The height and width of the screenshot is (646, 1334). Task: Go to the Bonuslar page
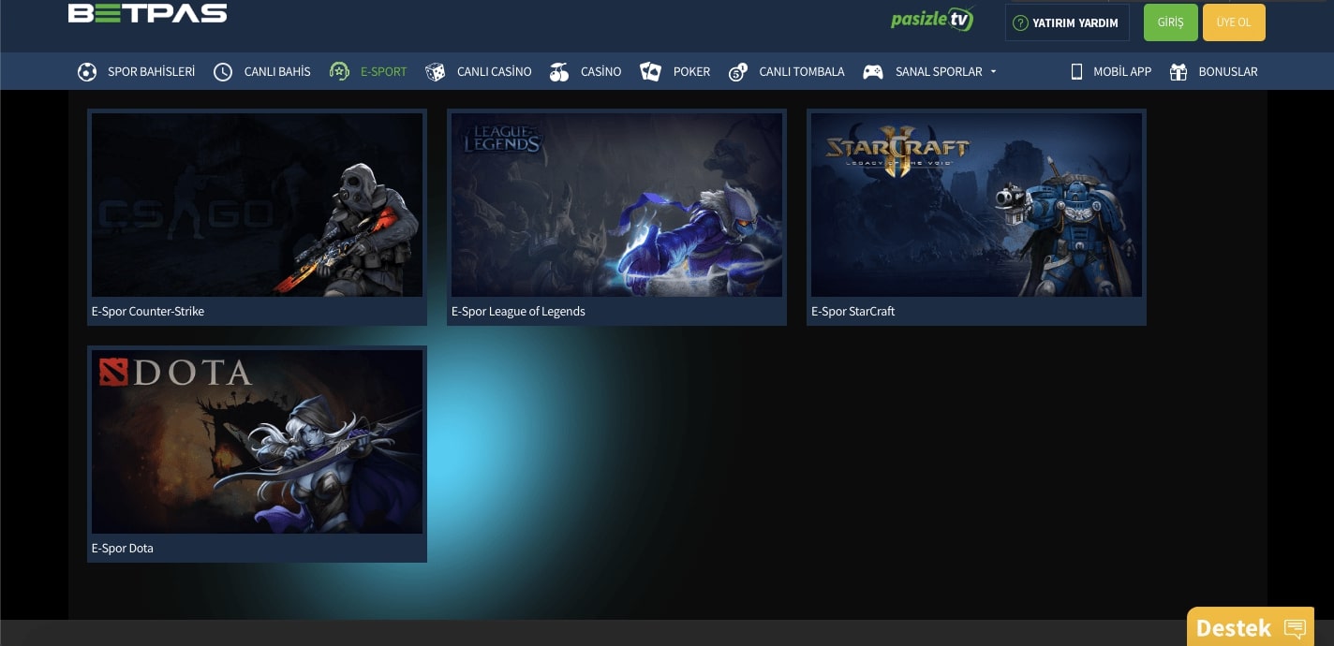click(x=1228, y=72)
